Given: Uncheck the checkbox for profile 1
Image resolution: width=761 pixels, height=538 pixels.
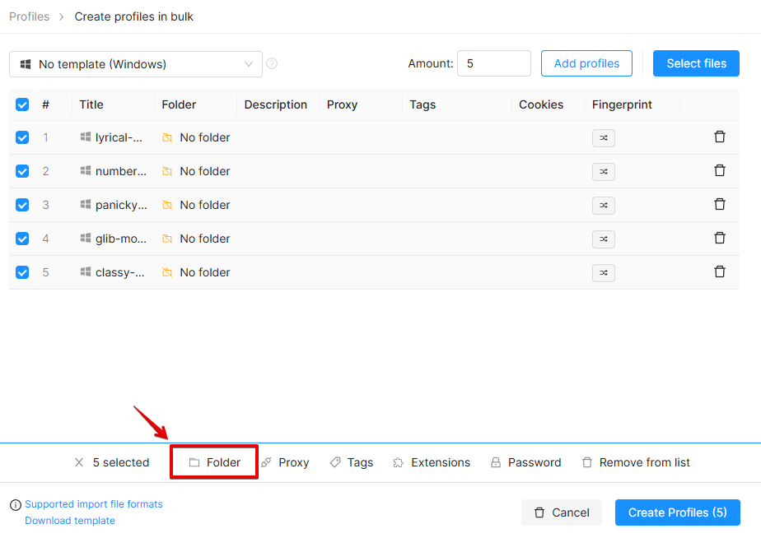Looking at the screenshot, I should [22, 137].
